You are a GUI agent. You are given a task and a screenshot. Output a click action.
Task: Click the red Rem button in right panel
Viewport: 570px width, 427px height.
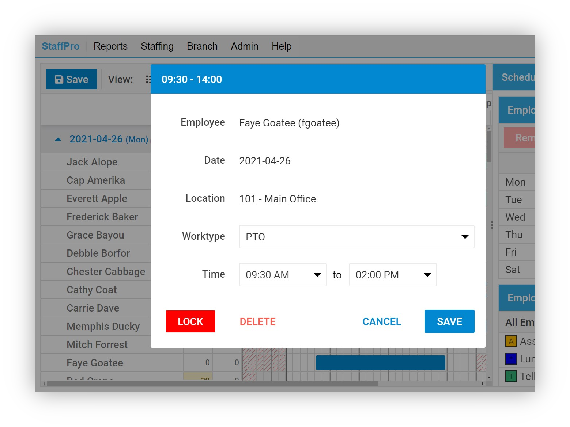519,138
